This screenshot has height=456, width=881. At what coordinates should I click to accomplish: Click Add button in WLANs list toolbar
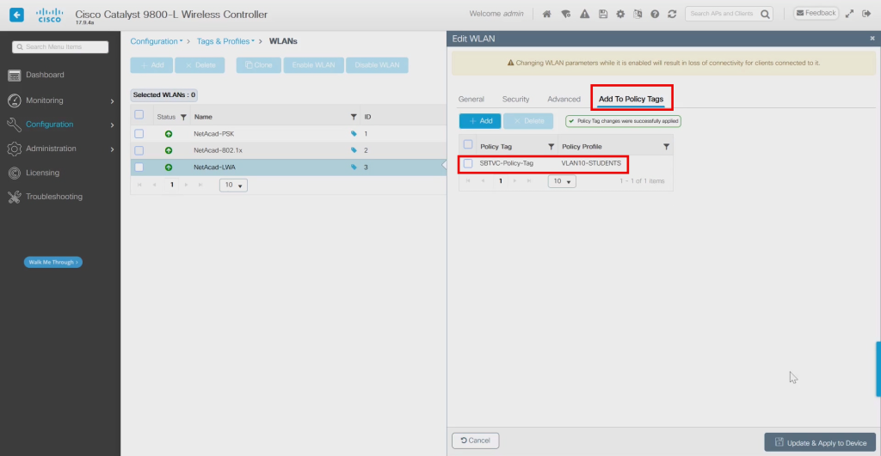coord(151,65)
